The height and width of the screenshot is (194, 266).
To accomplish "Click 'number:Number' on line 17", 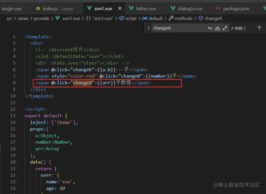I will pyautogui.click(x=53, y=142).
